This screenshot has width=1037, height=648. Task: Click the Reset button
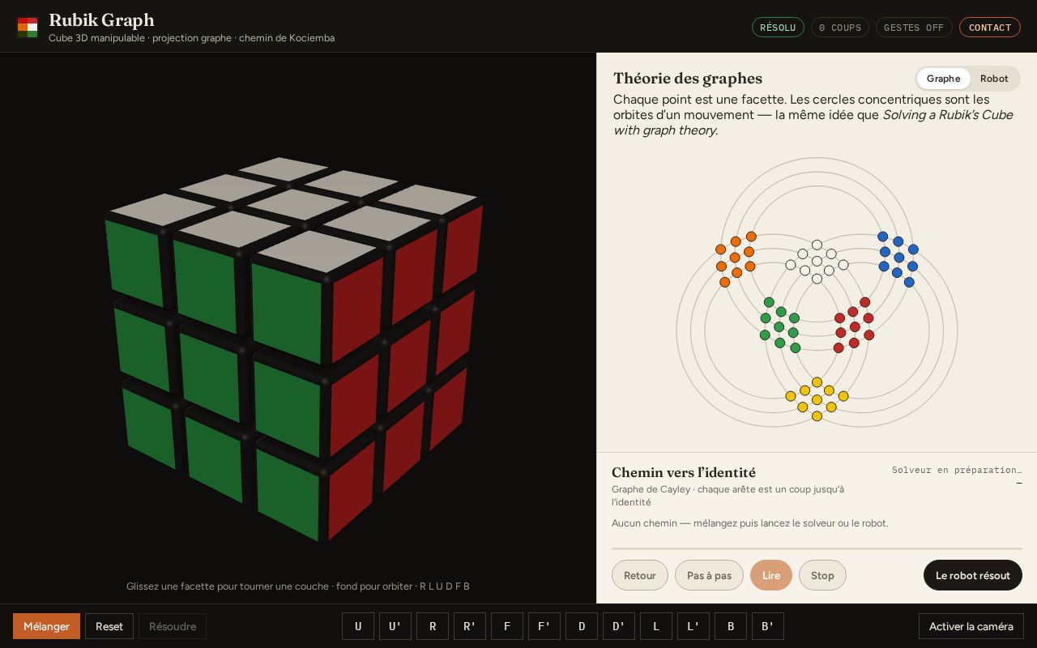coord(109,626)
